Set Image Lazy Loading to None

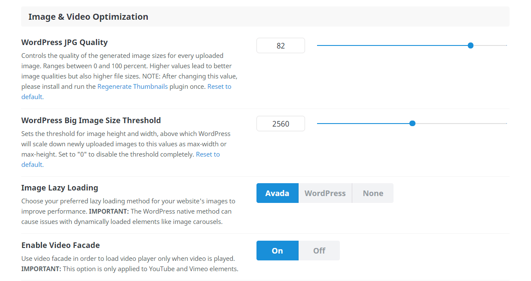pos(372,193)
